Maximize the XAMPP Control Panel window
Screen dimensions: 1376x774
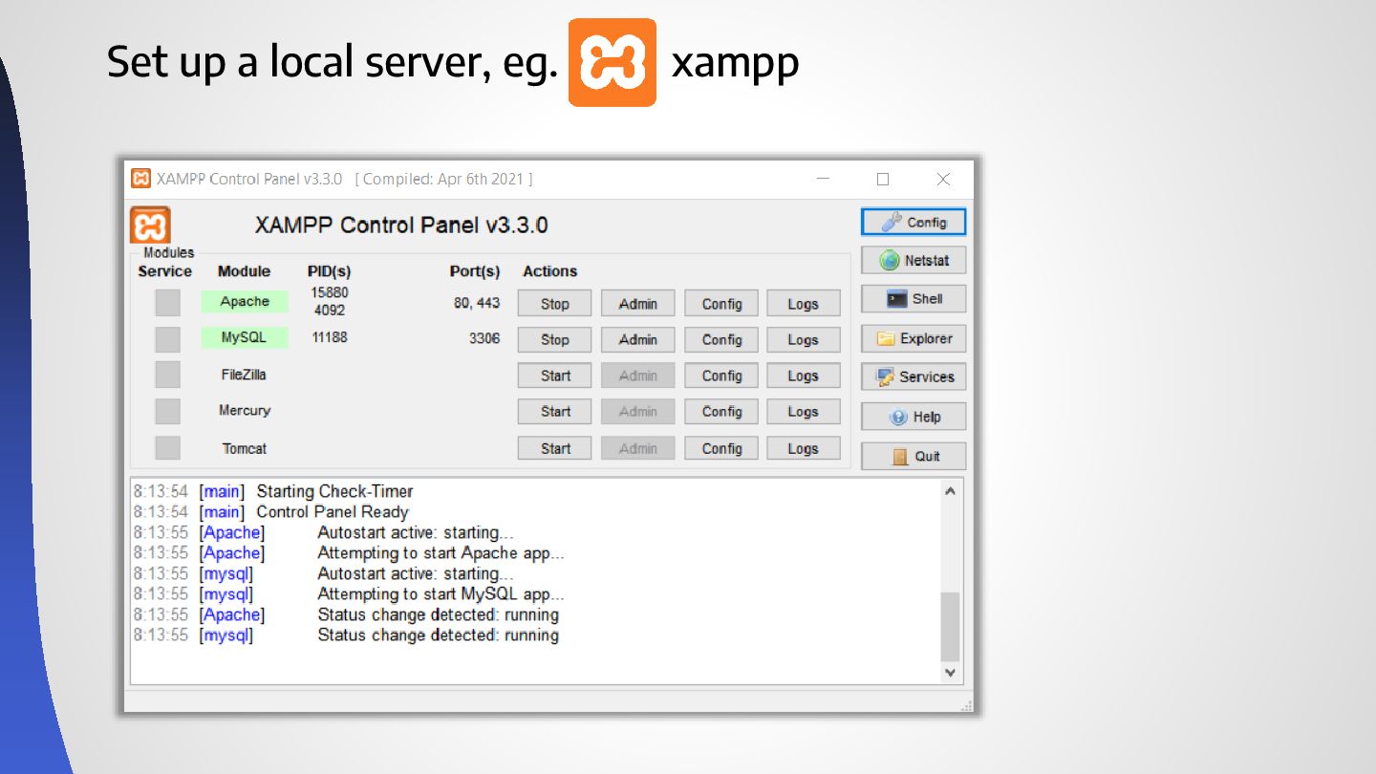click(x=883, y=179)
